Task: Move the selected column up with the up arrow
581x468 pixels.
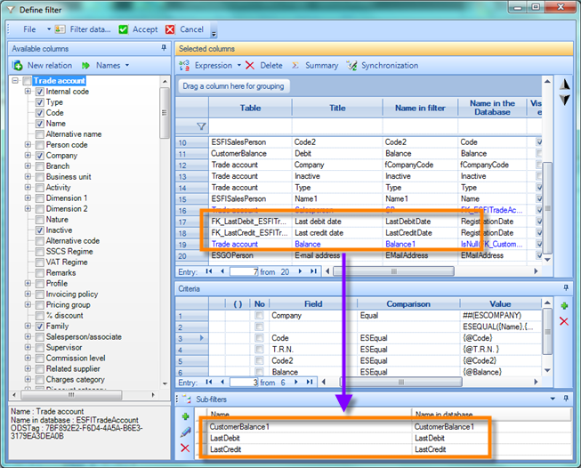Action: point(565,85)
